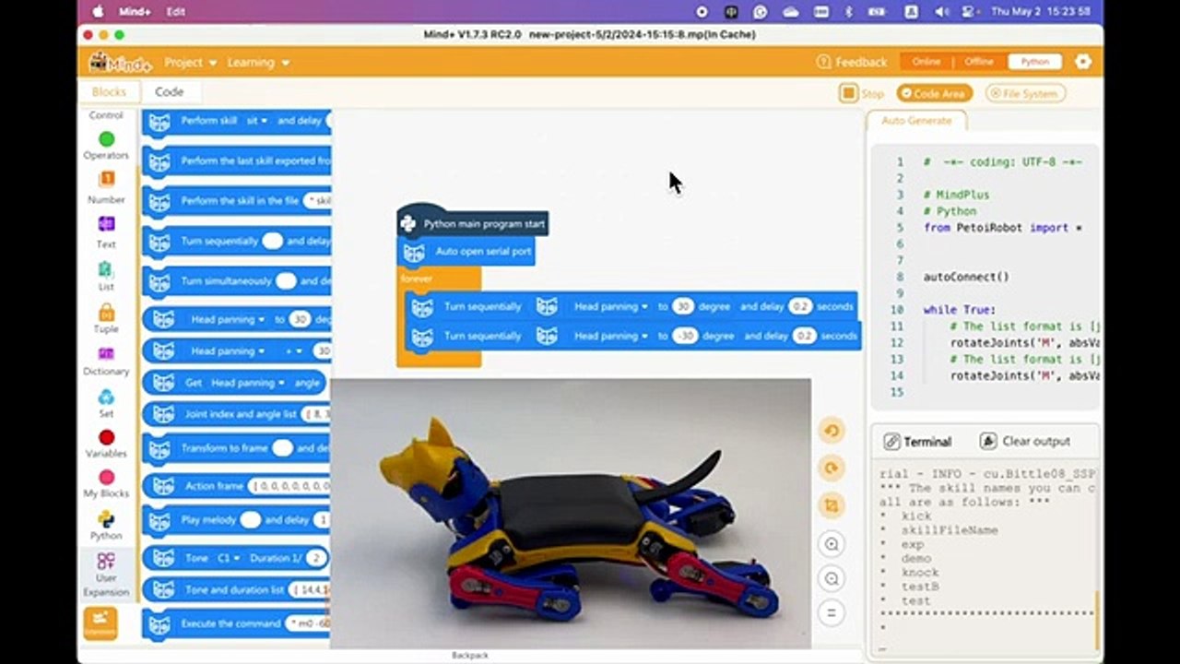
Task: Open the Learning dropdown menu
Action: tap(258, 63)
